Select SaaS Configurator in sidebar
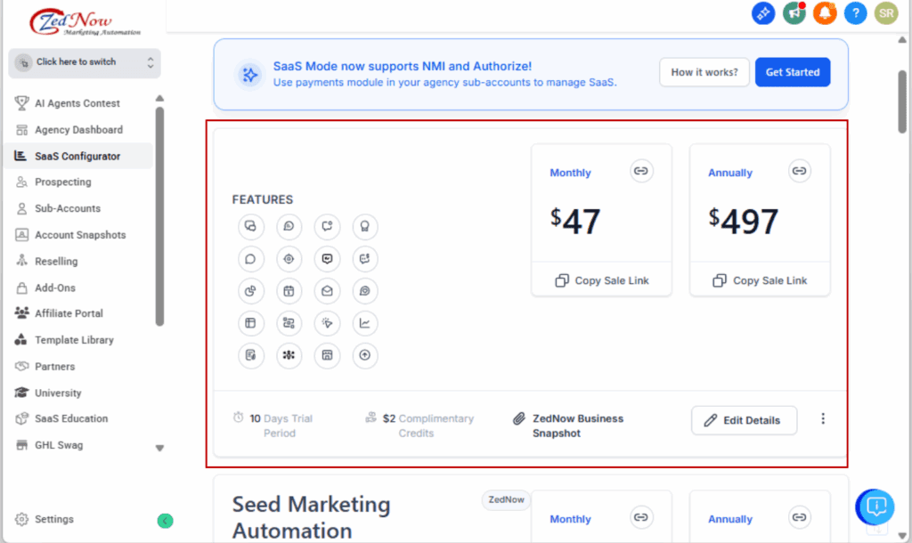The width and height of the screenshot is (912, 543). tap(77, 156)
